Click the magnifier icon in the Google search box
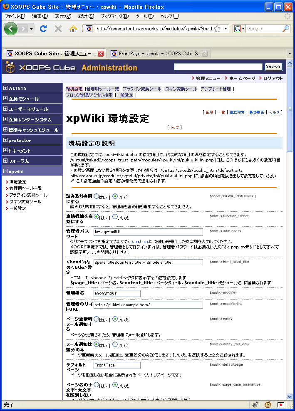 tap(285, 29)
